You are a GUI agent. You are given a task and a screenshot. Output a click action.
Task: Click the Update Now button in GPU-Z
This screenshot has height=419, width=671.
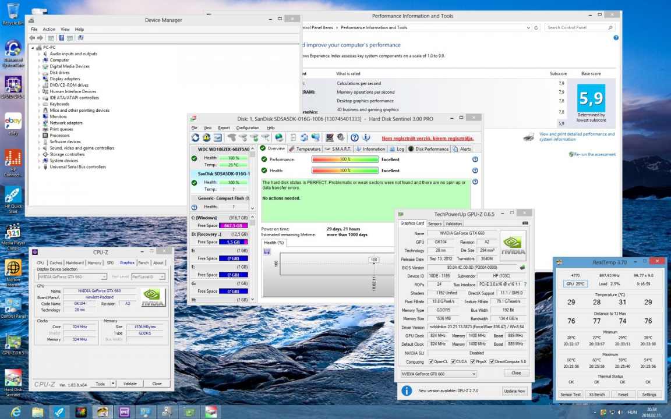tap(514, 391)
